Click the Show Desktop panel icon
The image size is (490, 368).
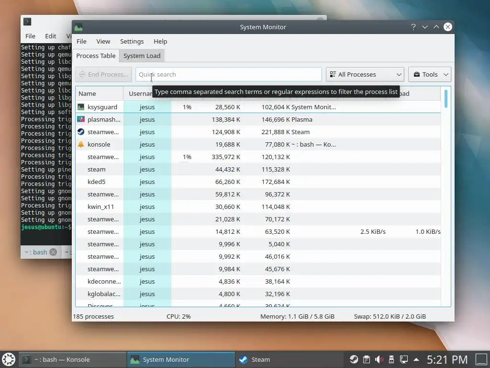pyautogui.click(x=481, y=359)
